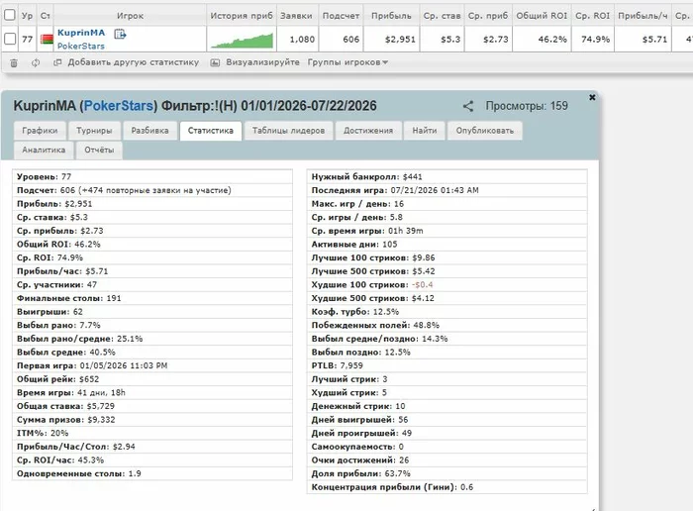Click the refresh icon beside the trash
Screen dimensions: 693x511
[36, 62]
